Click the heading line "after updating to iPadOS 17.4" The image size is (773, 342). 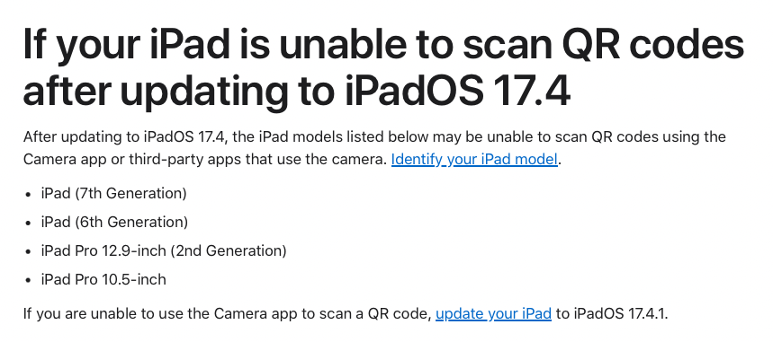tap(297, 91)
